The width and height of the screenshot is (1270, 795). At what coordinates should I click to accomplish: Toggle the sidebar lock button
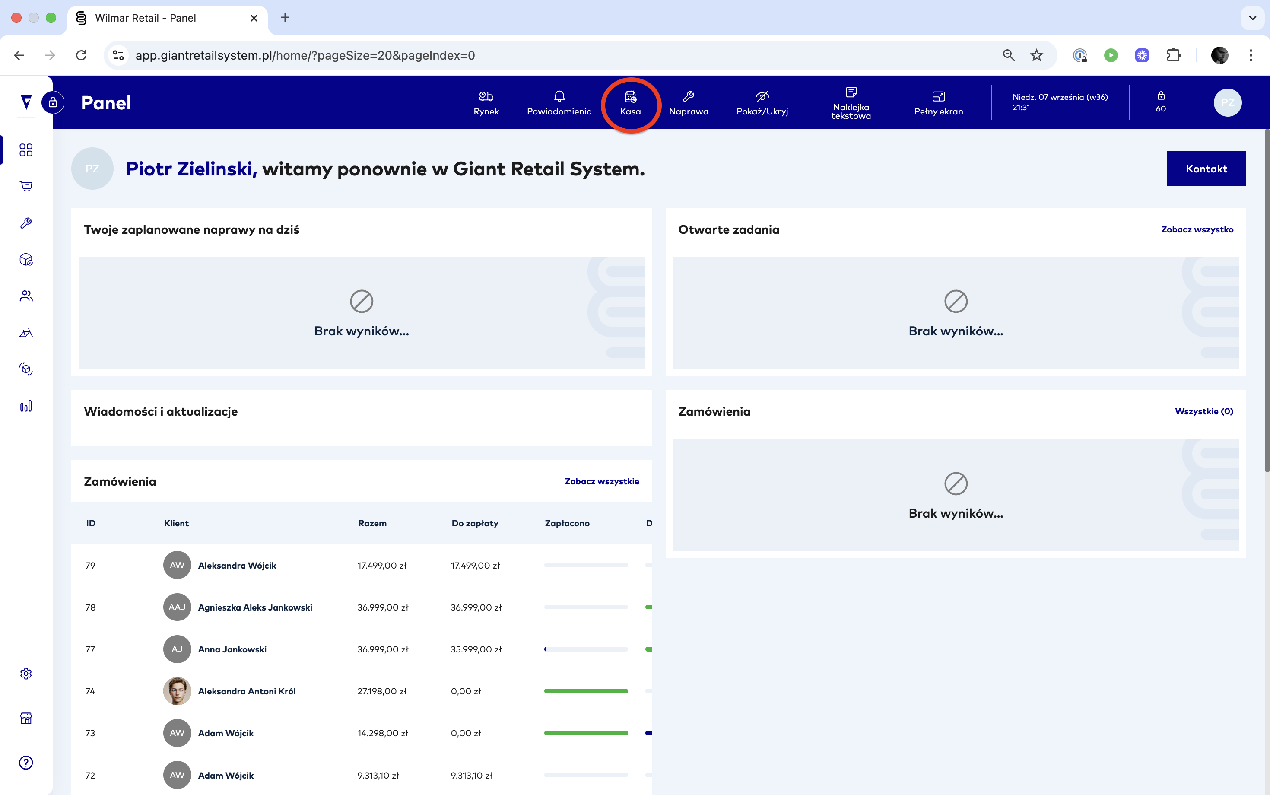point(53,102)
